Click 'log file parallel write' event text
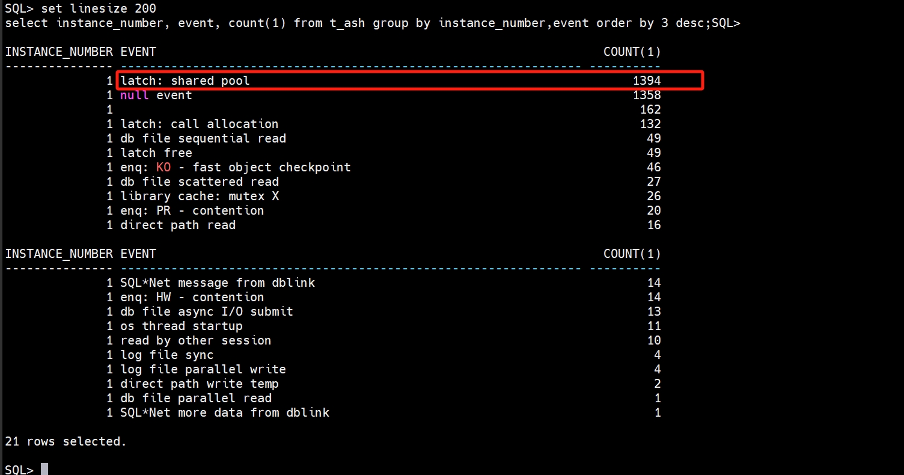The height and width of the screenshot is (475, 904). (x=203, y=369)
